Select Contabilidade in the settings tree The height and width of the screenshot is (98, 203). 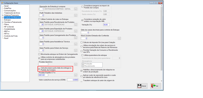point(10,29)
